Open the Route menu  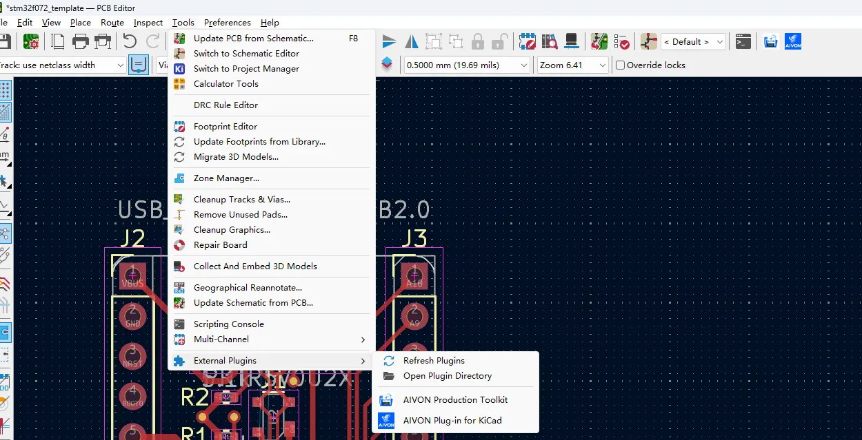click(112, 22)
